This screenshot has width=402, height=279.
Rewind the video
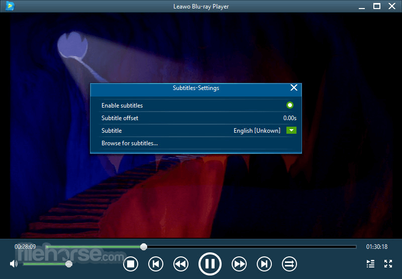pyautogui.click(x=181, y=264)
